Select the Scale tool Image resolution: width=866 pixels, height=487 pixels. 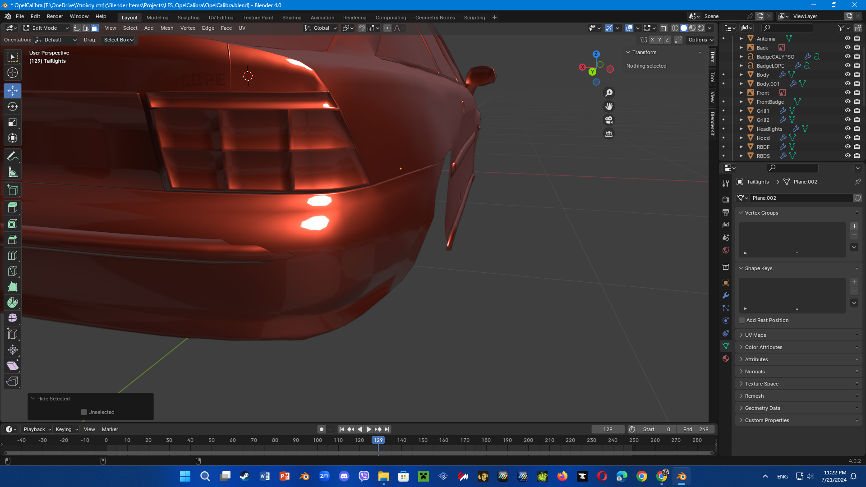(13, 123)
